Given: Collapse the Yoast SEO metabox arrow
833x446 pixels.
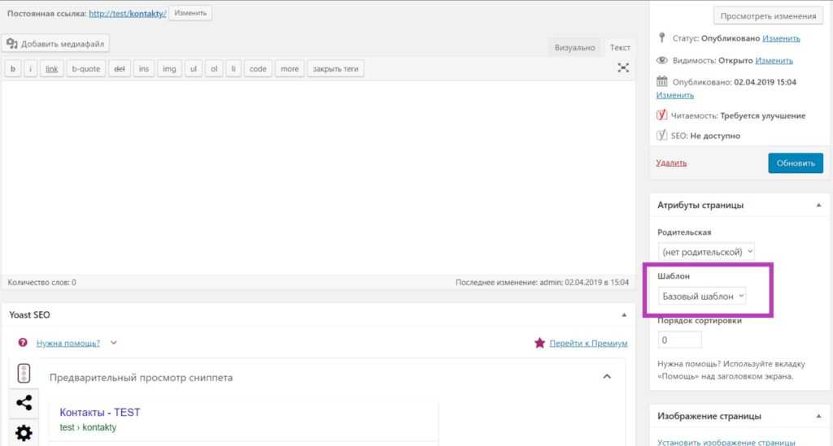Looking at the screenshot, I should [x=624, y=314].
